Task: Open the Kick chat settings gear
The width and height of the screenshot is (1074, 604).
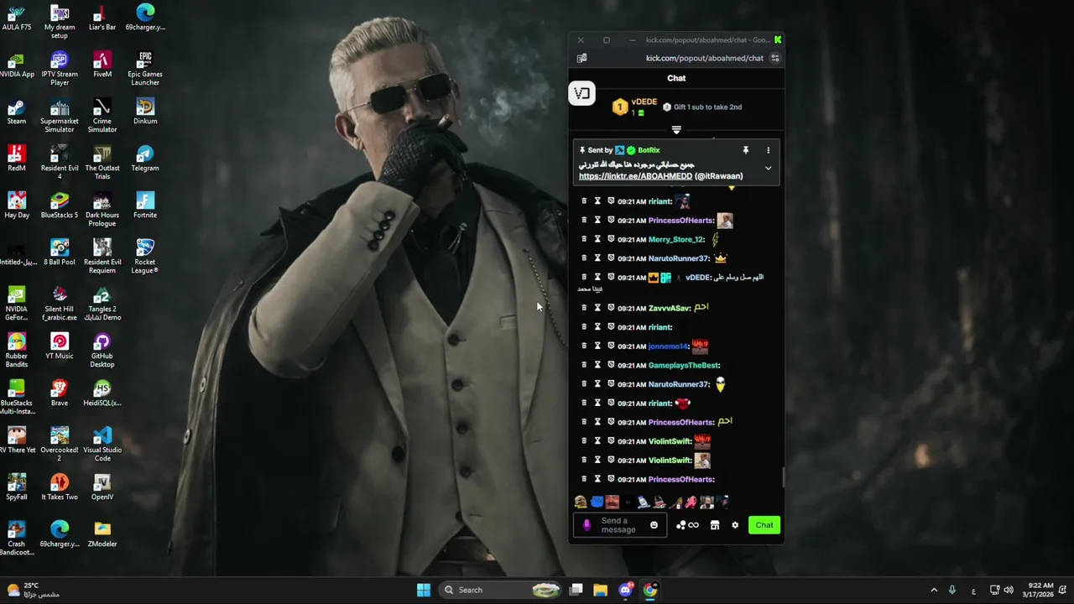Action: pos(735,525)
